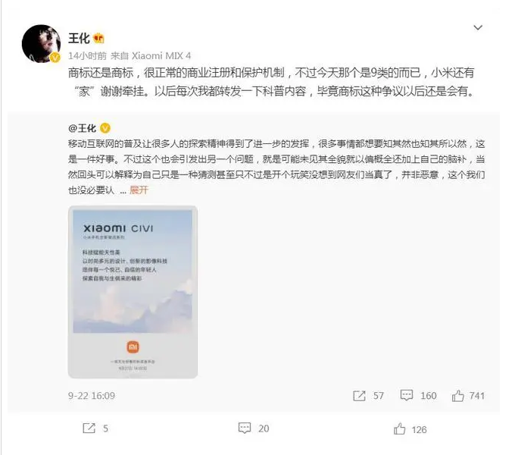Image resolution: width=518 pixels, height=455 pixels.
Task: Open the 王化 username link
Action: [x=79, y=39]
